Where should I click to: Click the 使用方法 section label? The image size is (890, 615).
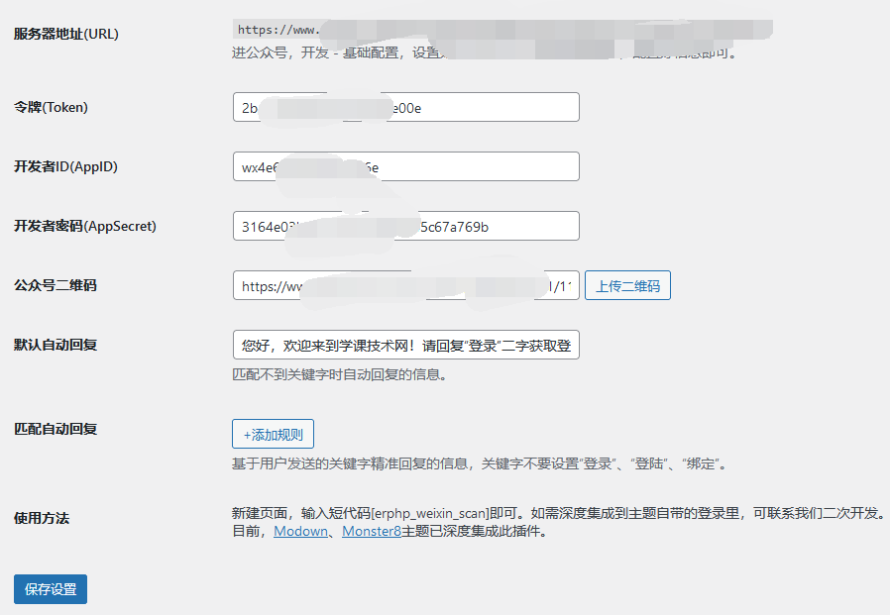(40, 517)
